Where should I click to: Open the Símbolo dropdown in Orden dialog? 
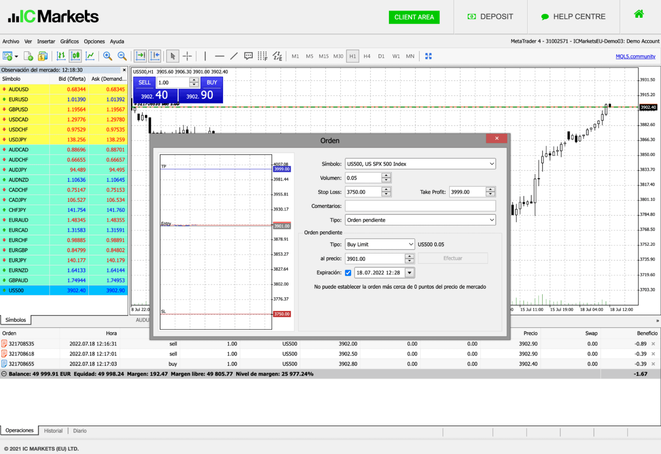pos(420,164)
